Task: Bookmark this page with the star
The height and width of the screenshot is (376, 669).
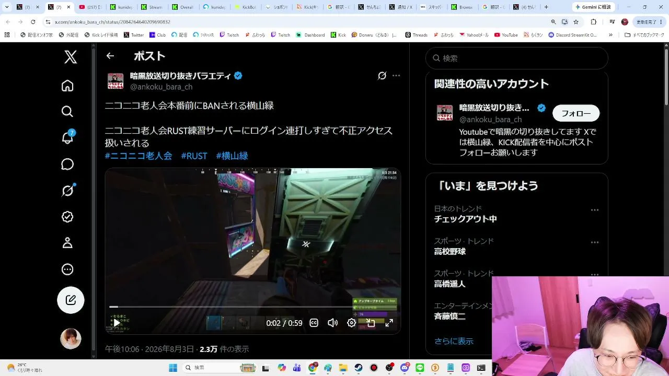Action: tap(576, 22)
